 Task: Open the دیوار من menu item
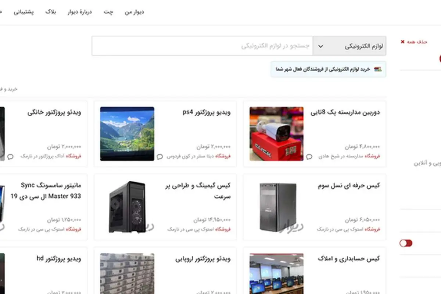coord(134,12)
